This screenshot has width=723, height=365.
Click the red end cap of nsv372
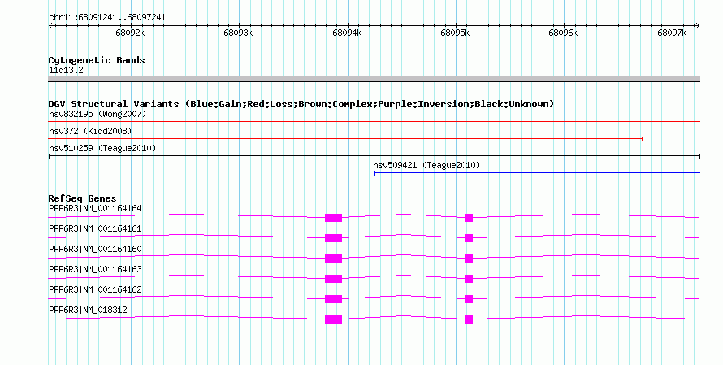[643, 139]
